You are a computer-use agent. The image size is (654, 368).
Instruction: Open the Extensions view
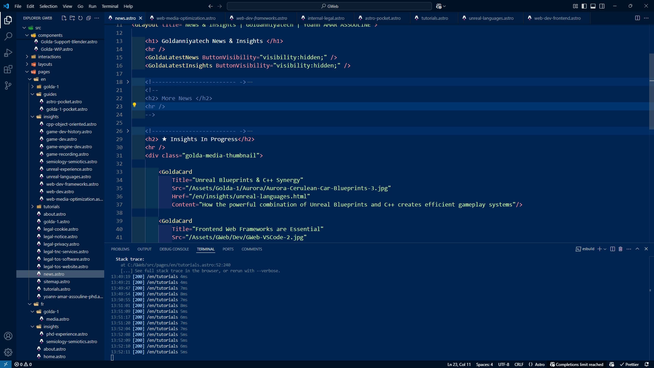8,69
